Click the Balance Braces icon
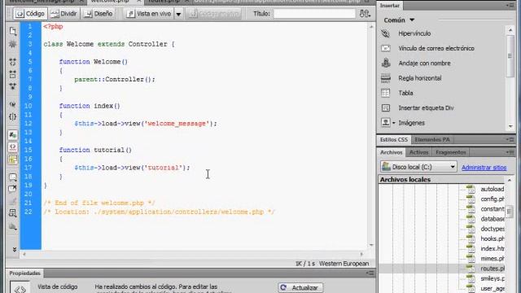Image resolution: width=521 pixels, height=293 pixels. pos(13,116)
